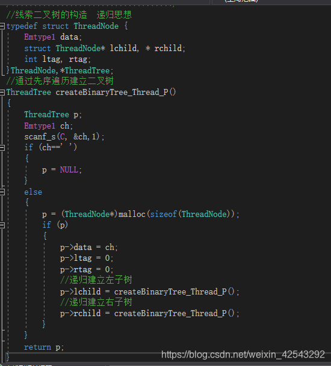Click 'ThreadTree createBinaryTree_Thread_P()' function header

tap(91, 93)
